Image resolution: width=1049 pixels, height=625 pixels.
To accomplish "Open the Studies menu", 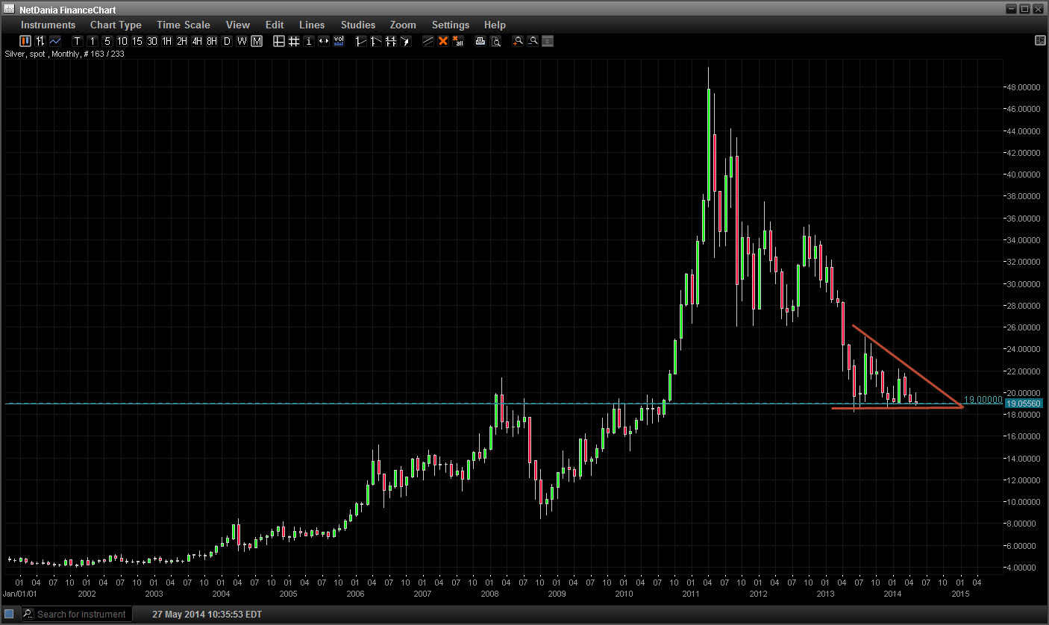I will tap(358, 25).
